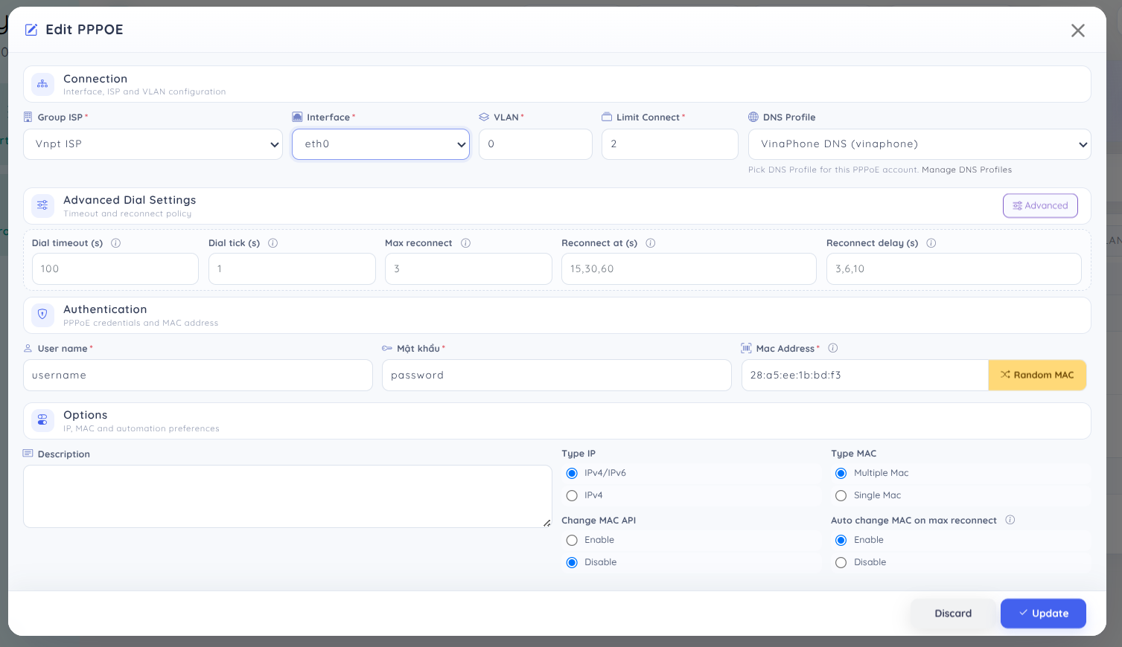Generate a Random MAC address
1122x647 pixels.
point(1037,376)
